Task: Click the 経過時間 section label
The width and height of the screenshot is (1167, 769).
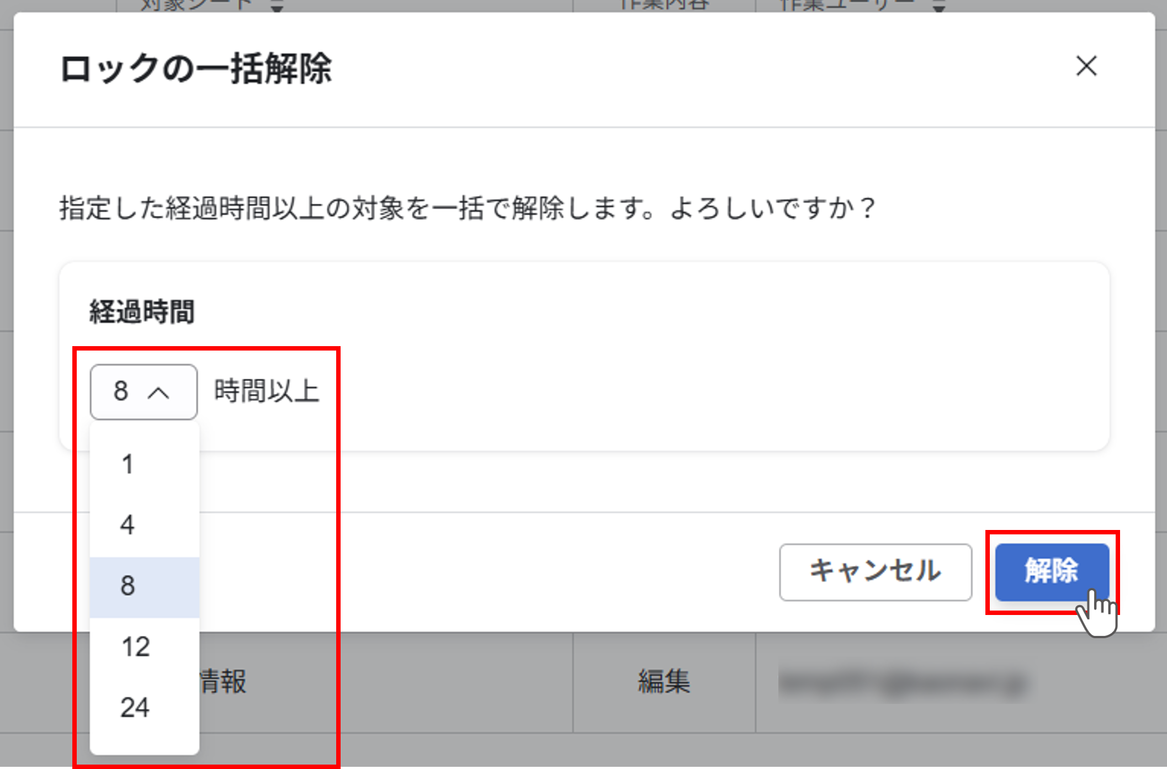Action: tap(142, 312)
